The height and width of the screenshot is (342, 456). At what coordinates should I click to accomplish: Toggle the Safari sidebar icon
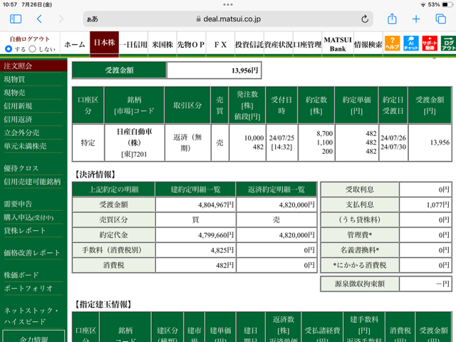(x=16, y=19)
